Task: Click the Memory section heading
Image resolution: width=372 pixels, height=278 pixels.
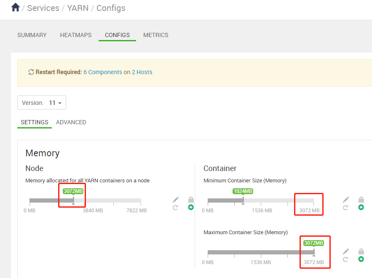Action: tap(43, 153)
